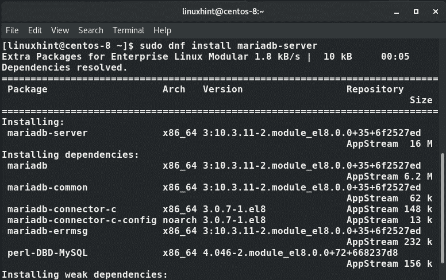This screenshot has width=446, height=280.
Task: Minimize the terminal window
Action: click(395, 11)
